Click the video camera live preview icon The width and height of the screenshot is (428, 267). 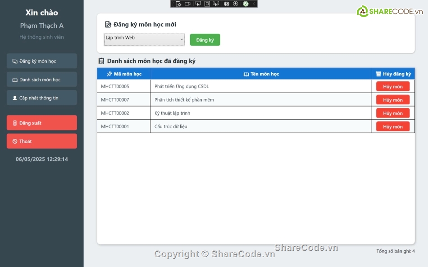coord(187,4)
